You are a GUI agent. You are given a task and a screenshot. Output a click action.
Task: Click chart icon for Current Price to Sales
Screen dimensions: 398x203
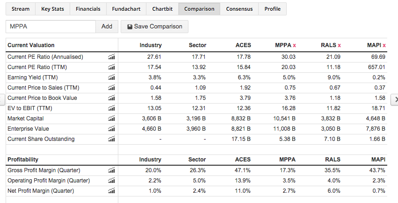coord(111,88)
